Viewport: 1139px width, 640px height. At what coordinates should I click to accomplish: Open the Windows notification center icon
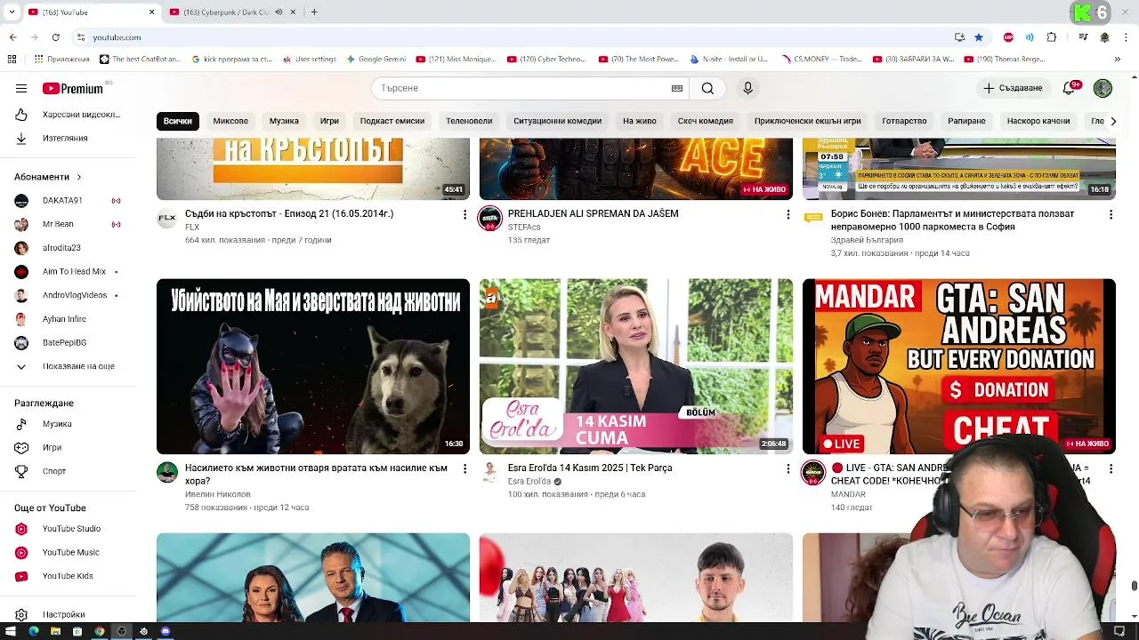click(x=1119, y=631)
